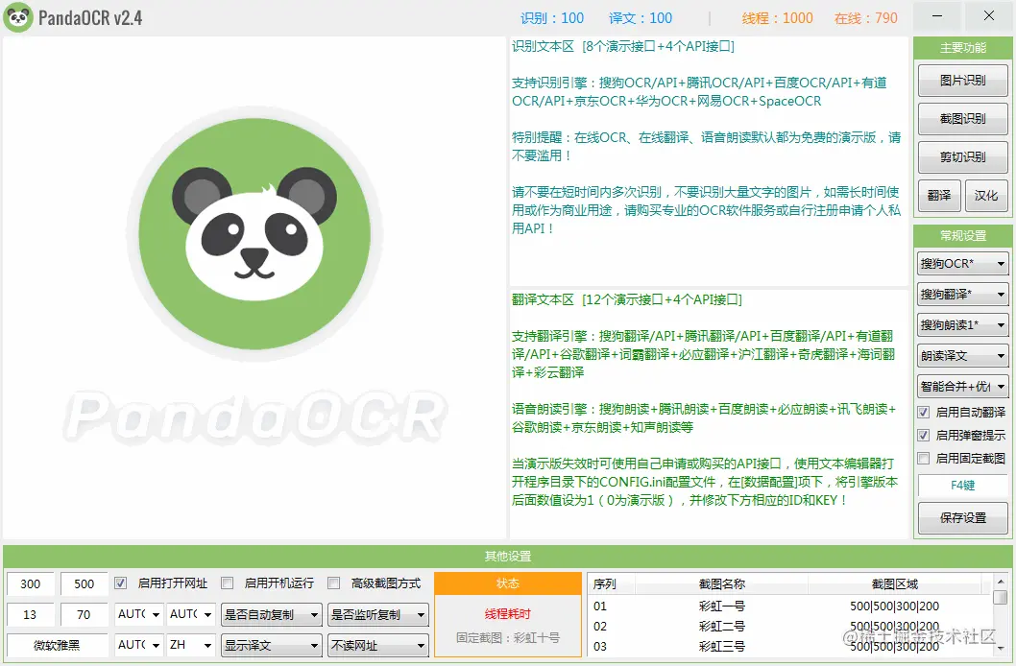1016x666 pixels.
Task: Click the 微软雅黑 font field
Action: (x=58, y=645)
